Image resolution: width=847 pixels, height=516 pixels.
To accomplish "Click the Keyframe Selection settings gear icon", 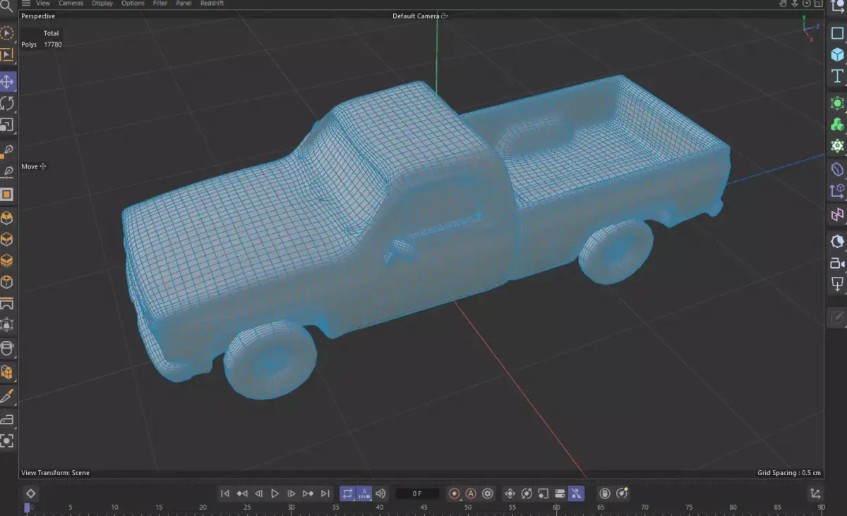I will [x=487, y=493].
